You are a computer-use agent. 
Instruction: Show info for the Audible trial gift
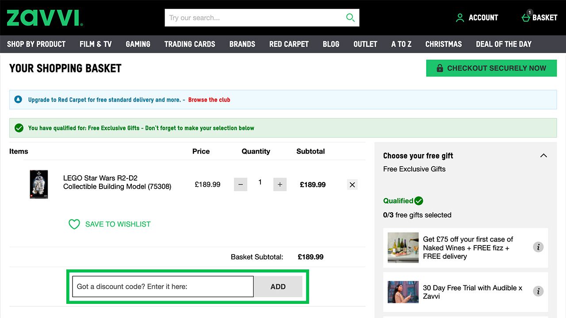538,291
